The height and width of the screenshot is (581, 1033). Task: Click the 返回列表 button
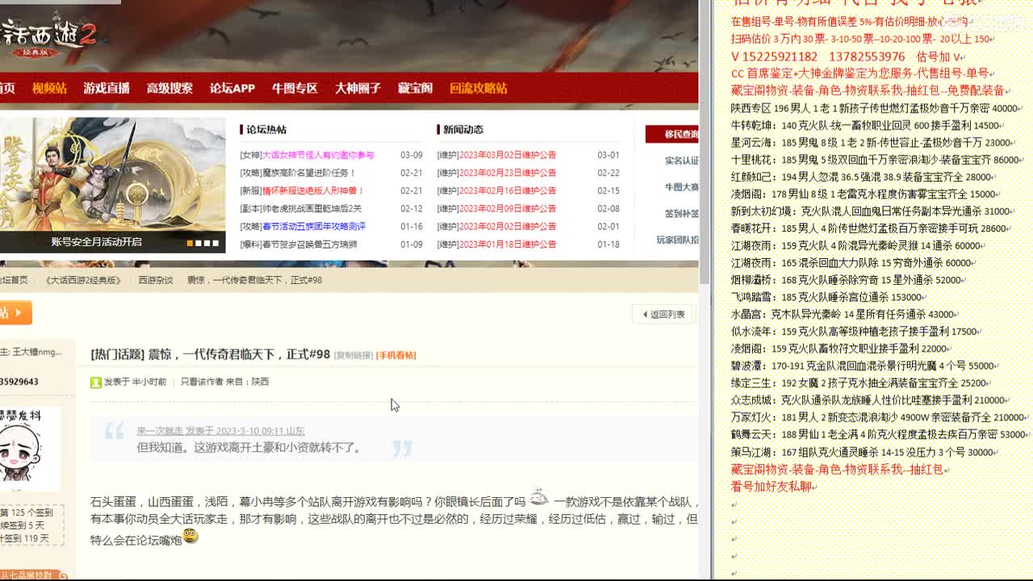point(663,315)
